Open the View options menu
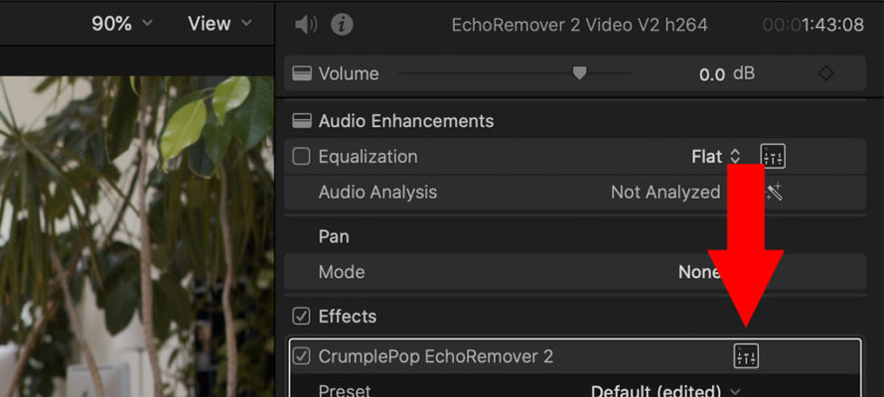 tap(220, 24)
